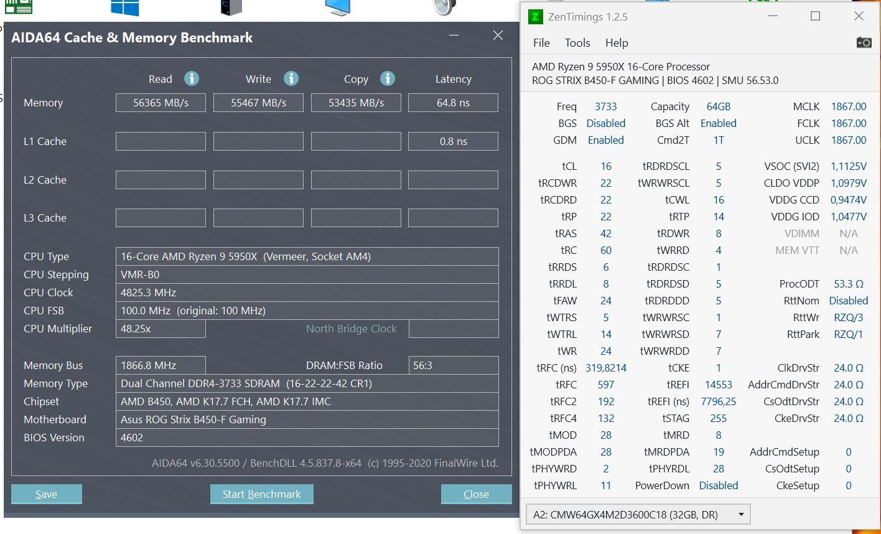Image resolution: width=881 pixels, height=534 pixels.
Task: Click the L1 Cache latency 0.8 ns field
Action: [453, 141]
